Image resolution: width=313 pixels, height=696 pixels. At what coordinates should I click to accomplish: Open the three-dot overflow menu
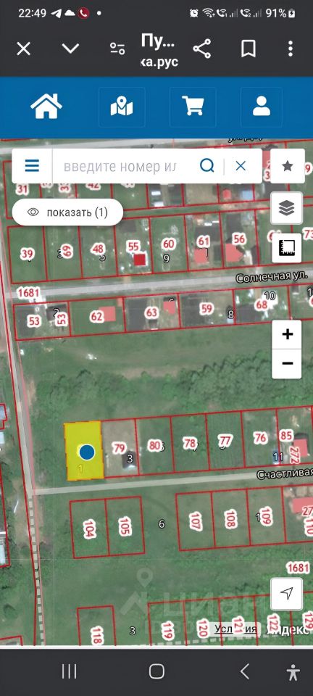tap(291, 49)
